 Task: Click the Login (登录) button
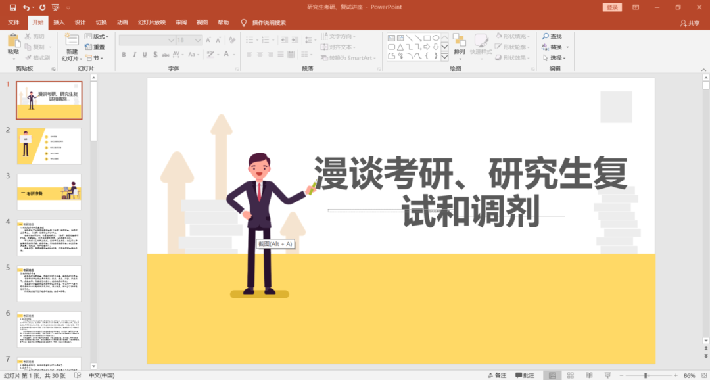click(611, 7)
